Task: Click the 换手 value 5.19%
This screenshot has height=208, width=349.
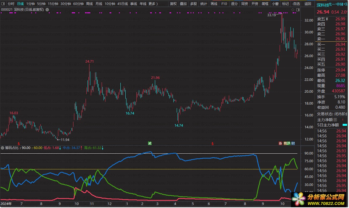Action: coord(339,97)
